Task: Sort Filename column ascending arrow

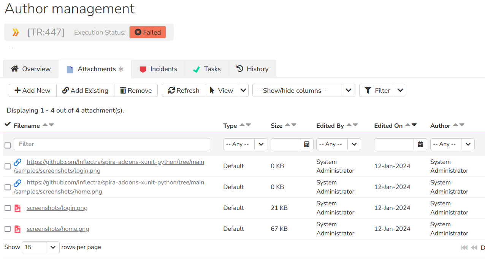Action: (x=45, y=125)
